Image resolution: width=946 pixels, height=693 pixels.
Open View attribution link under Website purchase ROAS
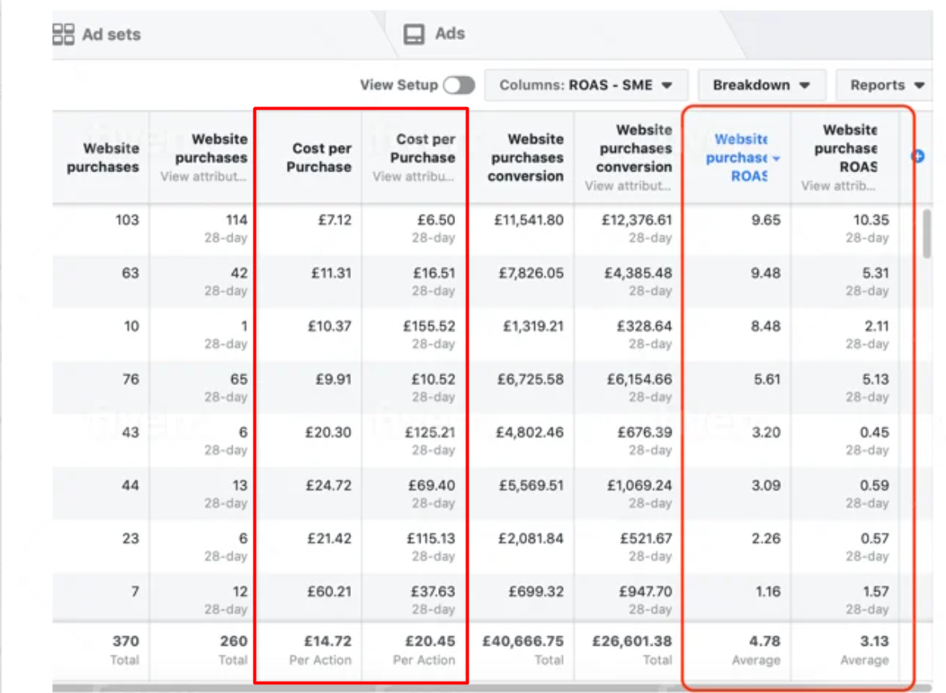(x=838, y=186)
